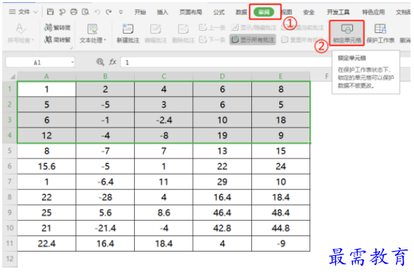Click 重置所有批注
Screen dimensions: 414x279
point(302,39)
